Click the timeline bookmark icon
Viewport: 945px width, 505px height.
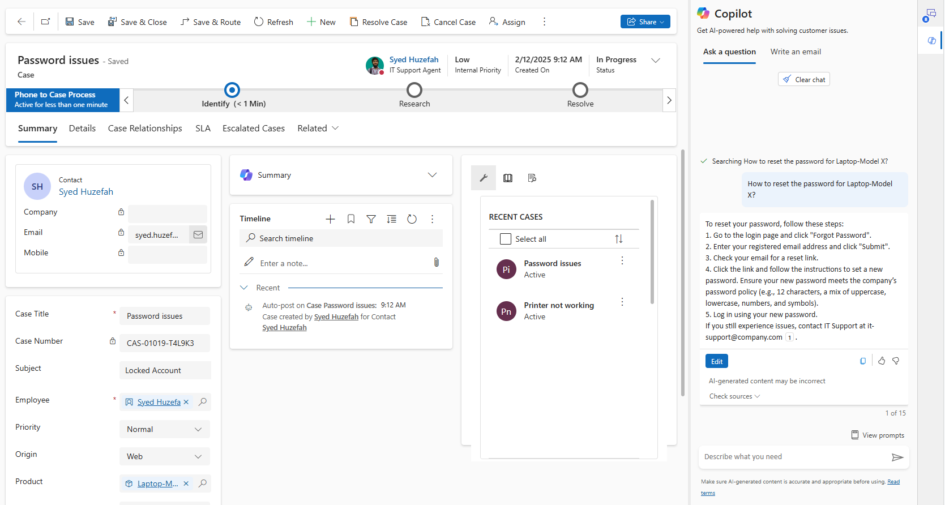pos(351,219)
